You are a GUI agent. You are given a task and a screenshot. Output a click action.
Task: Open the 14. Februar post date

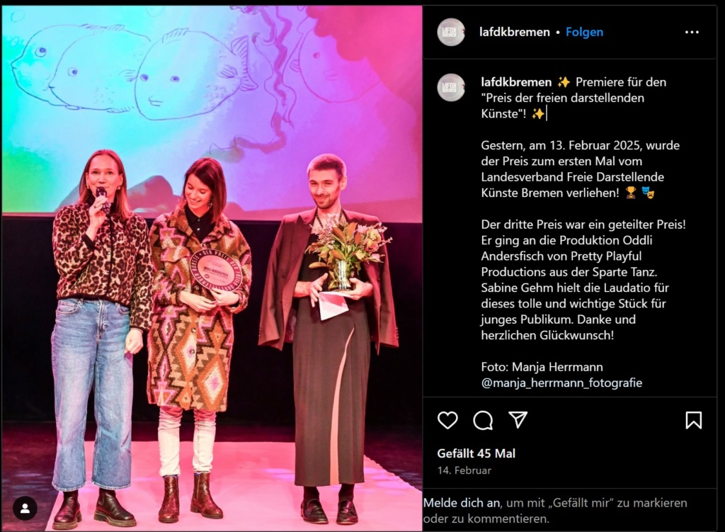click(x=464, y=470)
